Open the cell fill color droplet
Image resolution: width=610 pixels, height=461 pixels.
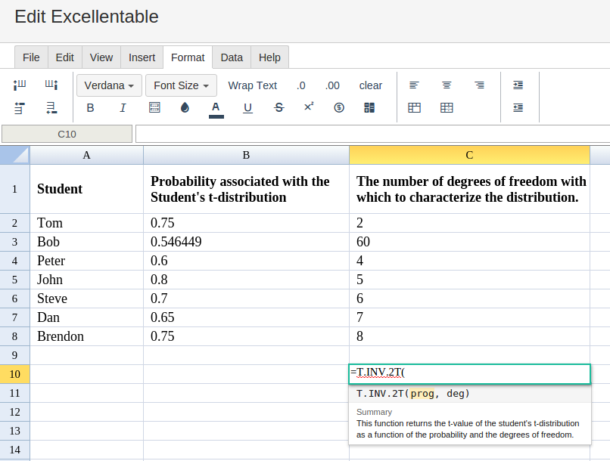[185, 108]
